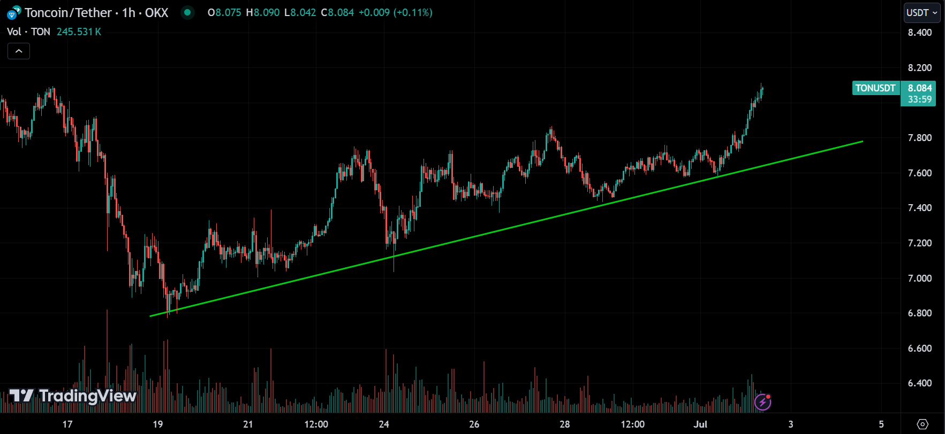Click the current price 8.084 label

[920, 88]
